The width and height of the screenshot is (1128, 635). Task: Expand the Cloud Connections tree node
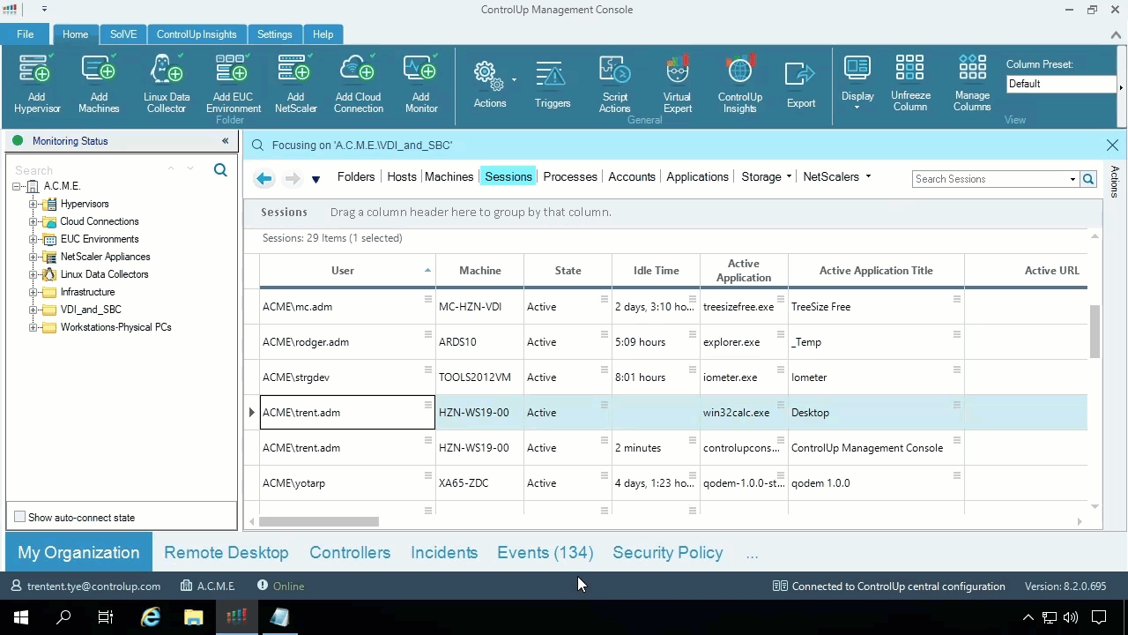(x=33, y=221)
